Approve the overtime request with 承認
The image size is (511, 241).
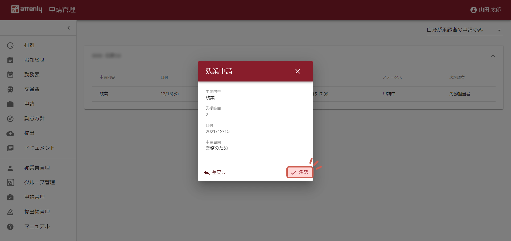(300, 173)
